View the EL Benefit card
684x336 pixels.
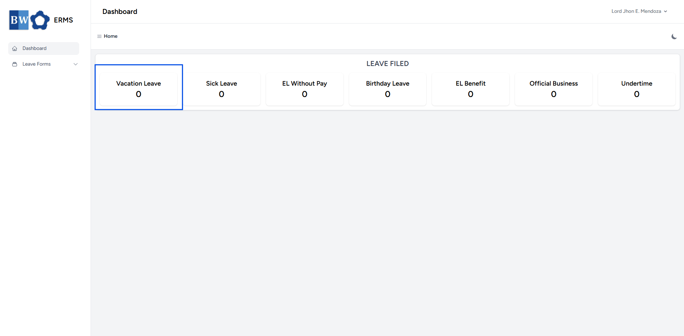click(x=471, y=89)
